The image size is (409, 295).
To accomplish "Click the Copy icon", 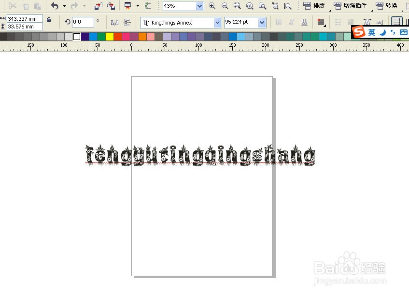I will pyautogui.click(x=25, y=6).
